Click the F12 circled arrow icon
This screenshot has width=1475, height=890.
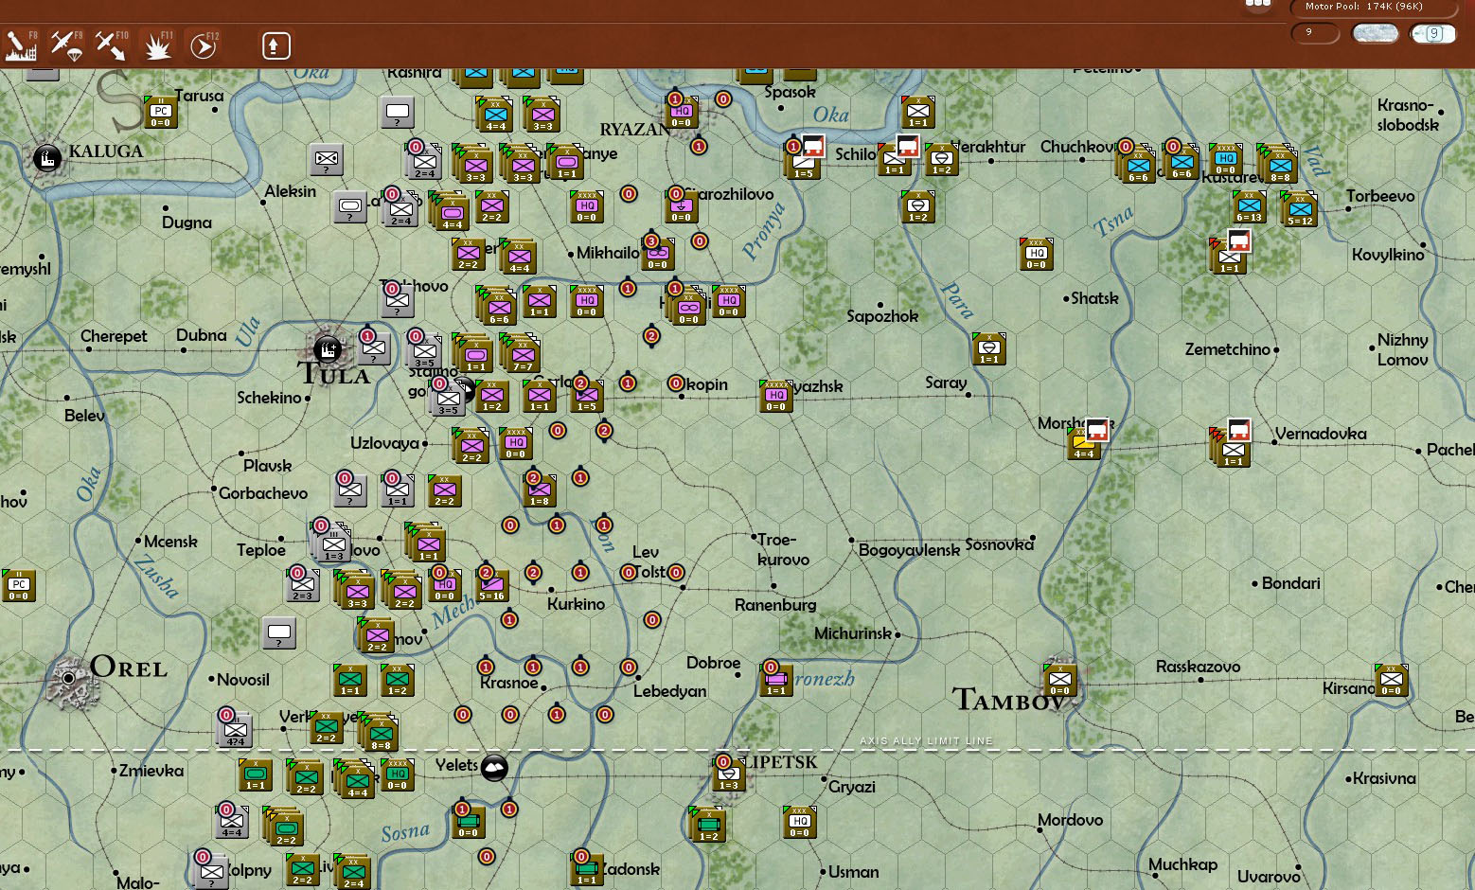coord(204,45)
